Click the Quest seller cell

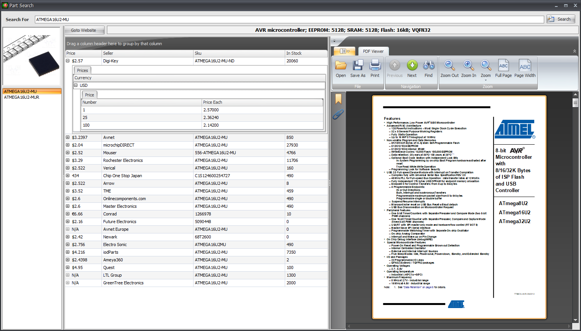[148, 267]
